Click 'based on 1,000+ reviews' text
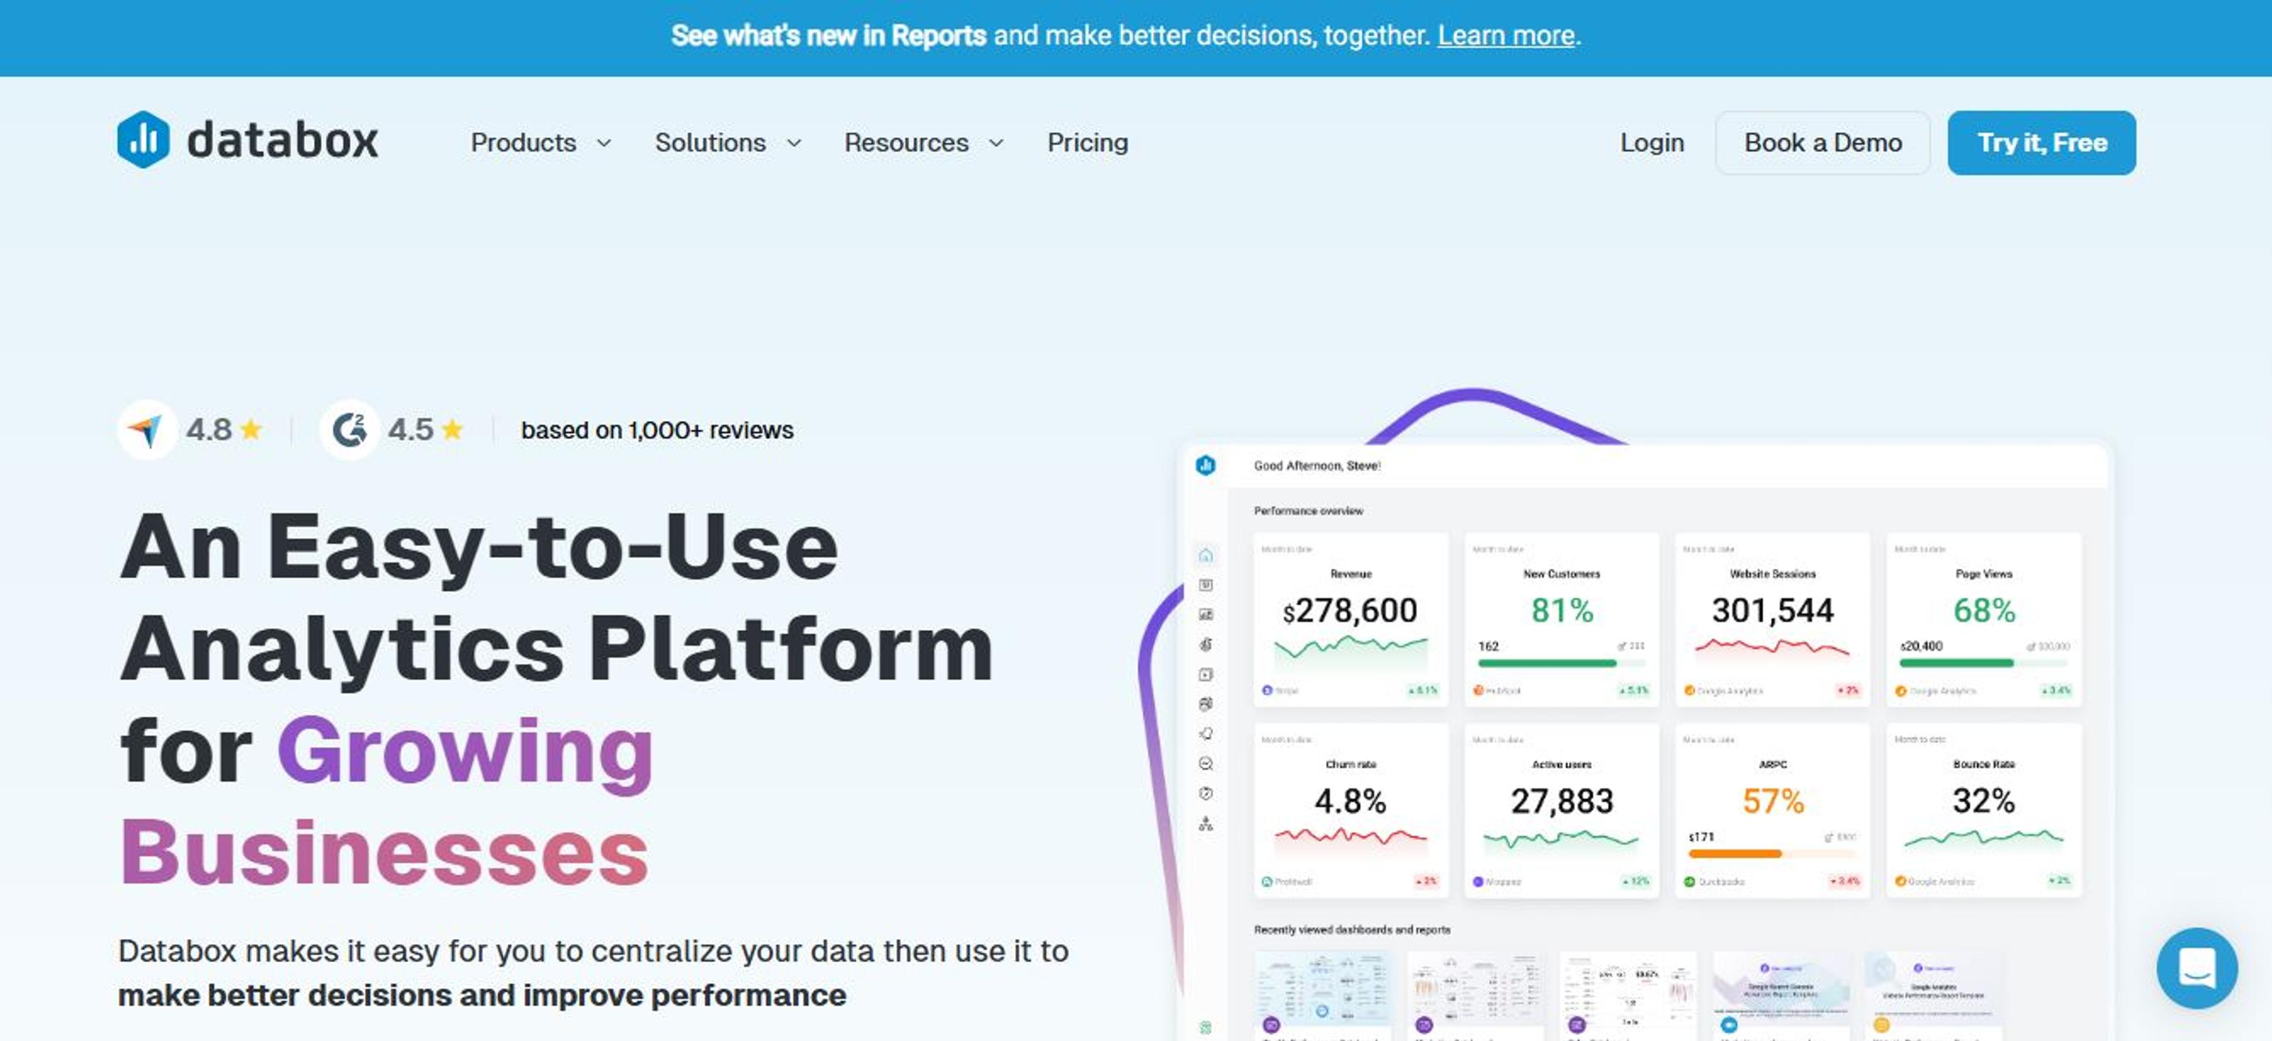Viewport: 2272px width, 1041px height. 657,430
